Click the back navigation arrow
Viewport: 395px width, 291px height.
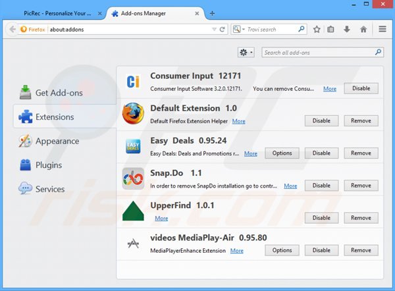coord(13,30)
